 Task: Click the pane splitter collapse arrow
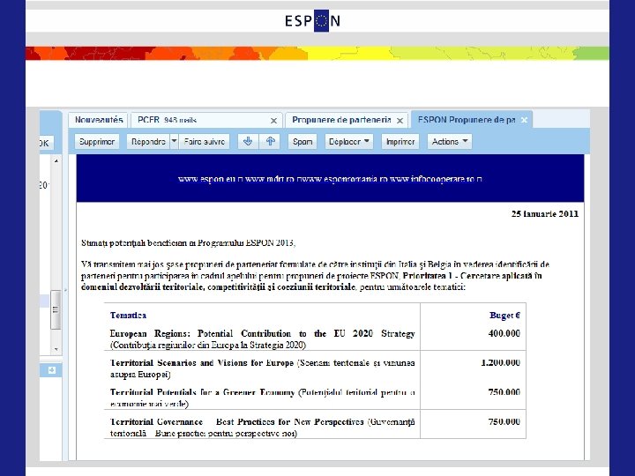pyautogui.click(x=65, y=290)
